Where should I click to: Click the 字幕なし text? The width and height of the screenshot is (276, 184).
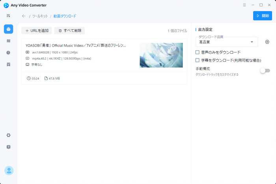click(x=37, y=64)
